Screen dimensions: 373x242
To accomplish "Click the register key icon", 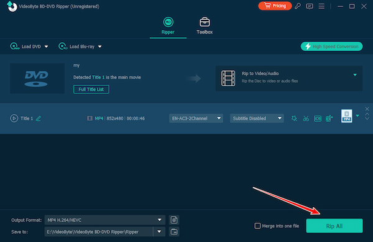I will [298, 6].
